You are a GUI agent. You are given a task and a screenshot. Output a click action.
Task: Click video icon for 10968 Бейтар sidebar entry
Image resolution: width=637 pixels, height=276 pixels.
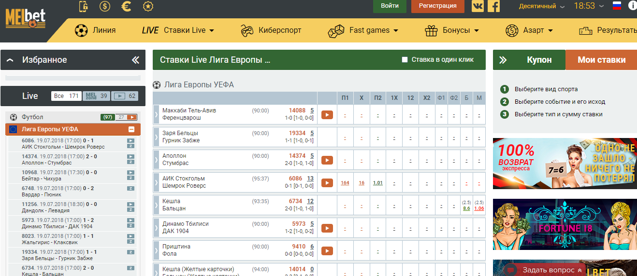pos(130,173)
